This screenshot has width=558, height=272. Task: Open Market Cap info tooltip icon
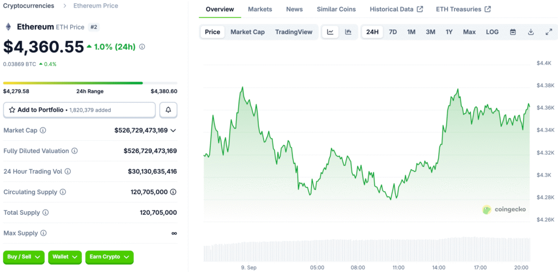[x=43, y=131]
